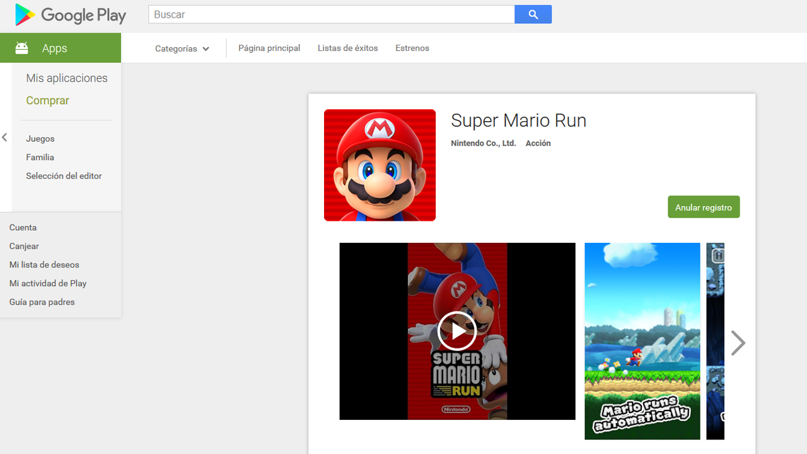Collapse the sidebar with the left chevron

4,137
